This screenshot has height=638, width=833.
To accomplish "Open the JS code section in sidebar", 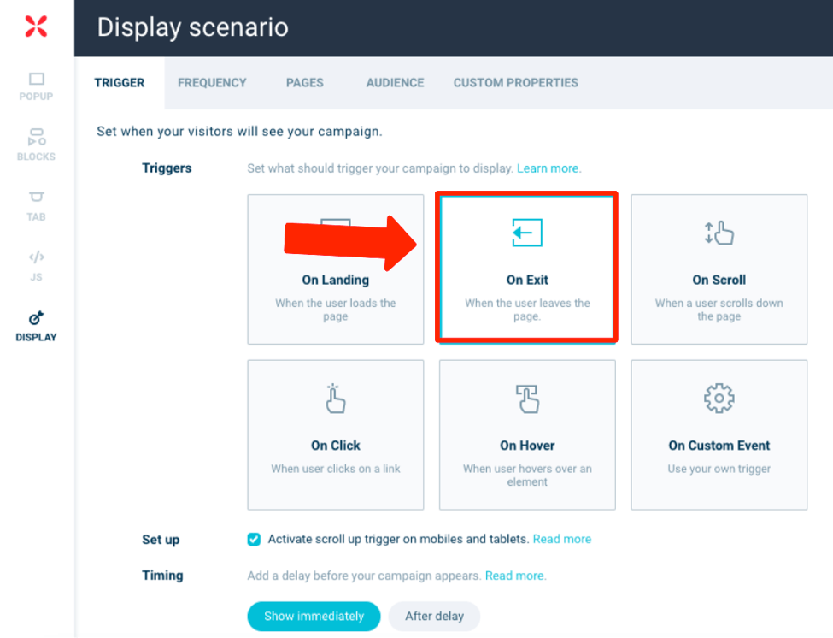I will (36, 266).
